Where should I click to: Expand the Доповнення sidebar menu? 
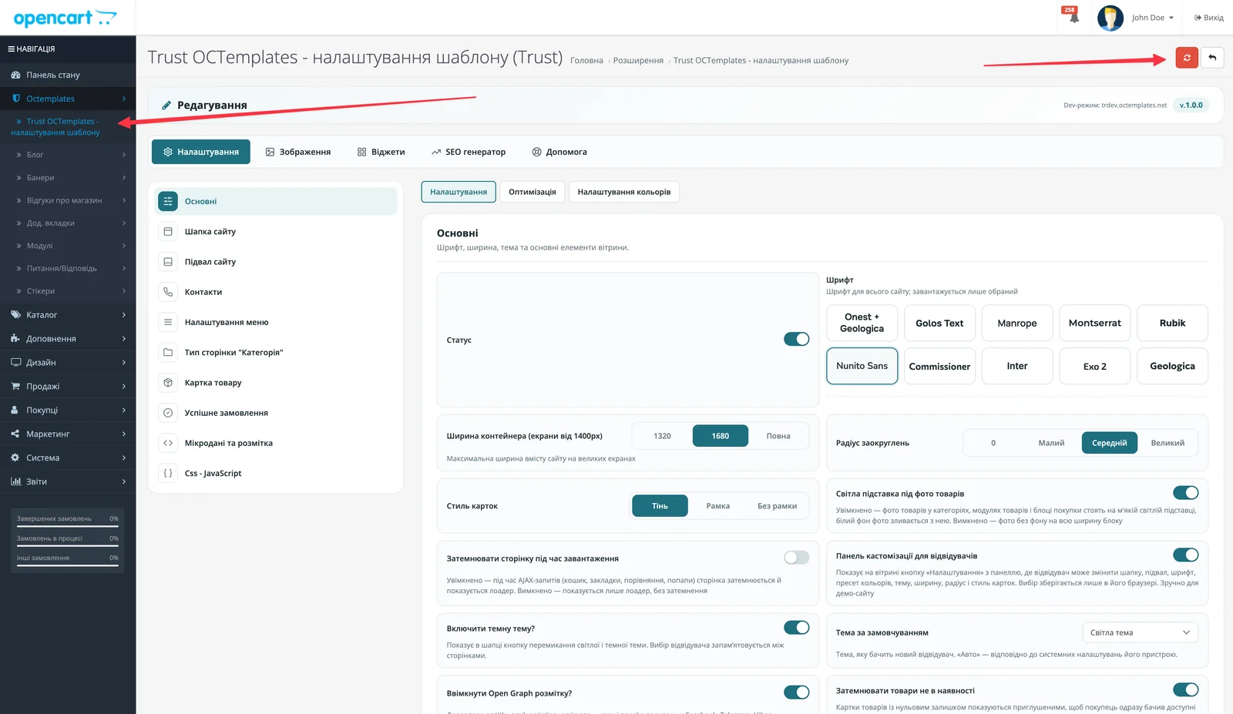68,339
